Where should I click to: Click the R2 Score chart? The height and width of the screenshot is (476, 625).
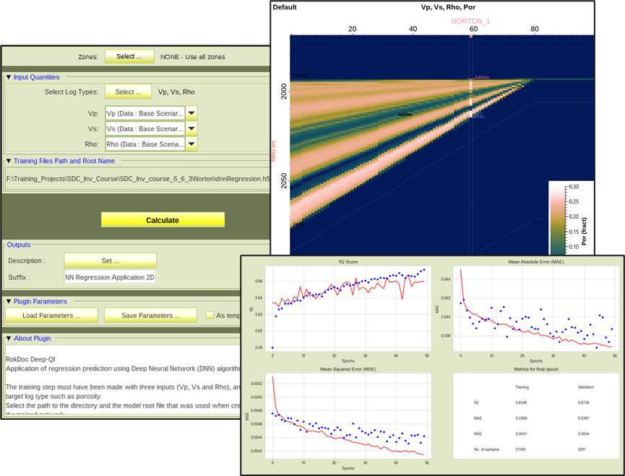click(x=347, y=312)
